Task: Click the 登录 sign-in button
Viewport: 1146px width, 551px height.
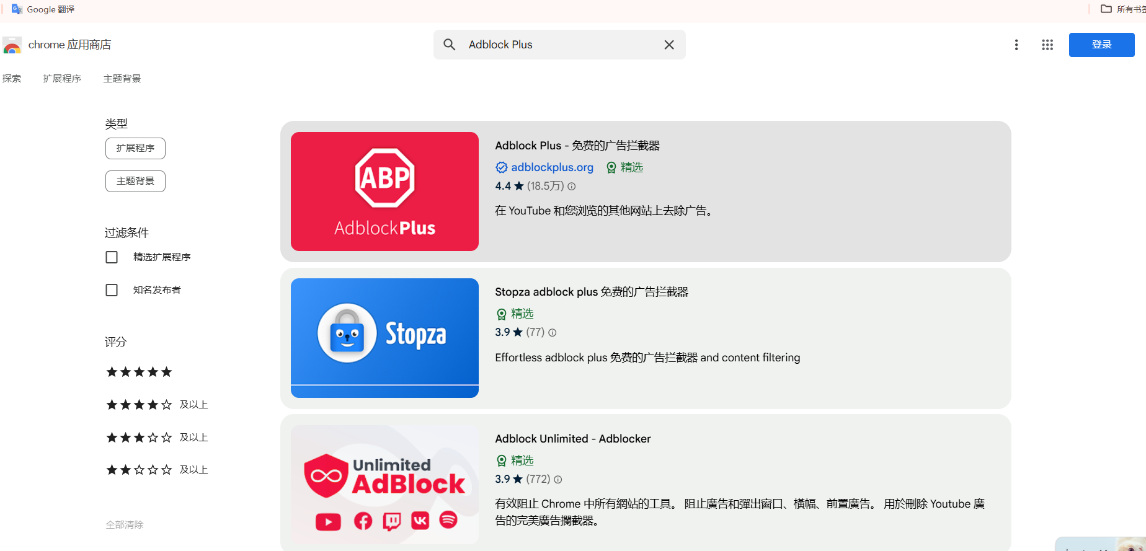Action: click(1101, 45)
